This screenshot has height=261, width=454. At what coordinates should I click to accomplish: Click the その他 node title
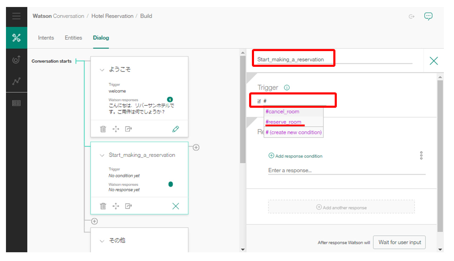pos(117,241)
